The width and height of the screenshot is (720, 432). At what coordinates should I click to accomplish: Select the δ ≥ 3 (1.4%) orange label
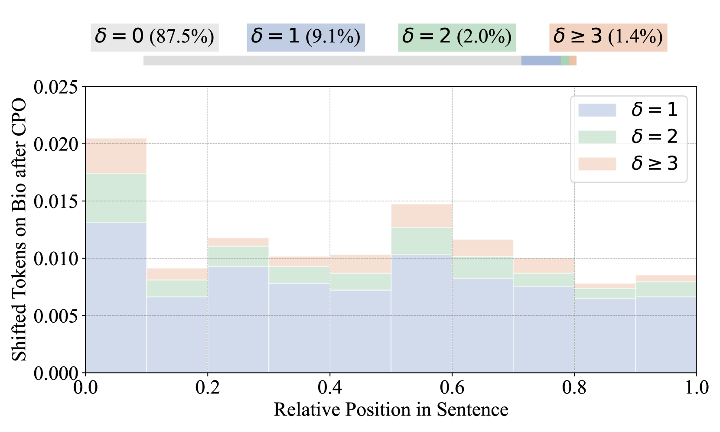pyautogui.click(x=608, y=37)
